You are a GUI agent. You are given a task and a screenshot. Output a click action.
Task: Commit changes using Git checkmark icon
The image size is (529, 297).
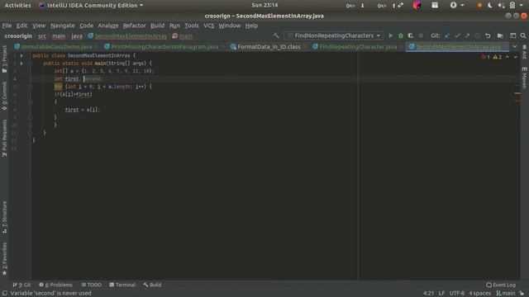[x=457, y=35]
